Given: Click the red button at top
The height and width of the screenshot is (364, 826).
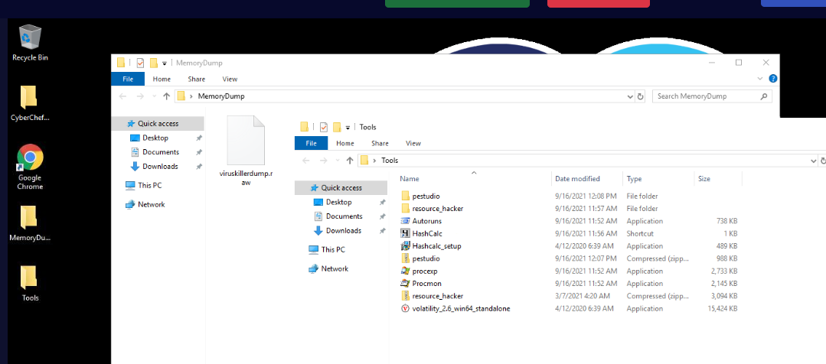Looking at the screenshot, I should [x=599, y=3].
